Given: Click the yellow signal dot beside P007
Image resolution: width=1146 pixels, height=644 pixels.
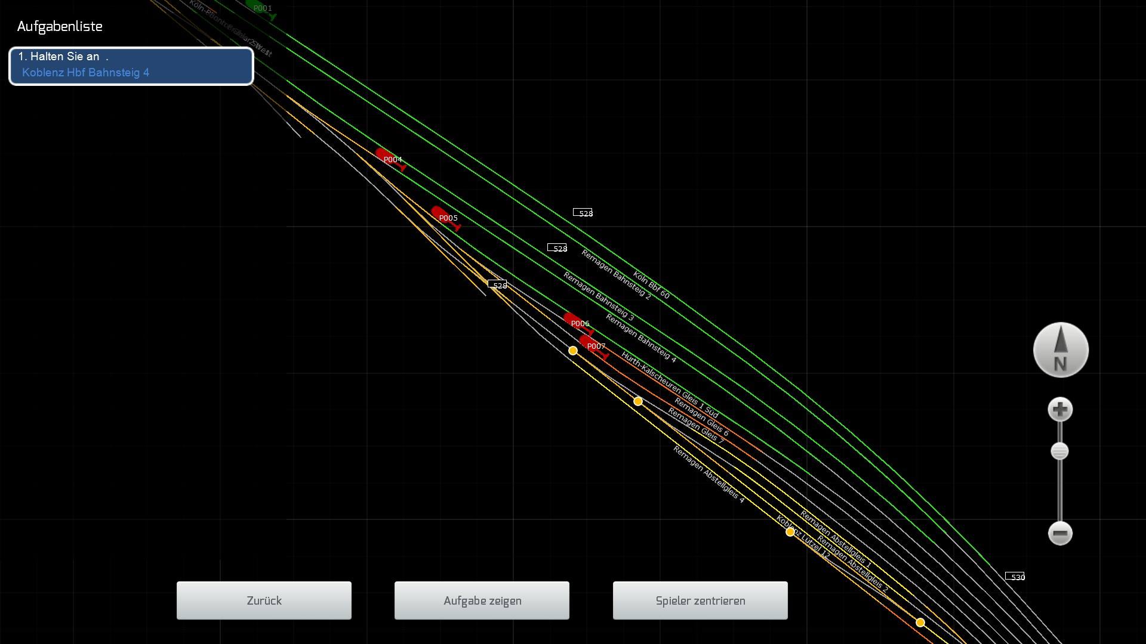Looking at the screenshot, I should point(573,351).
